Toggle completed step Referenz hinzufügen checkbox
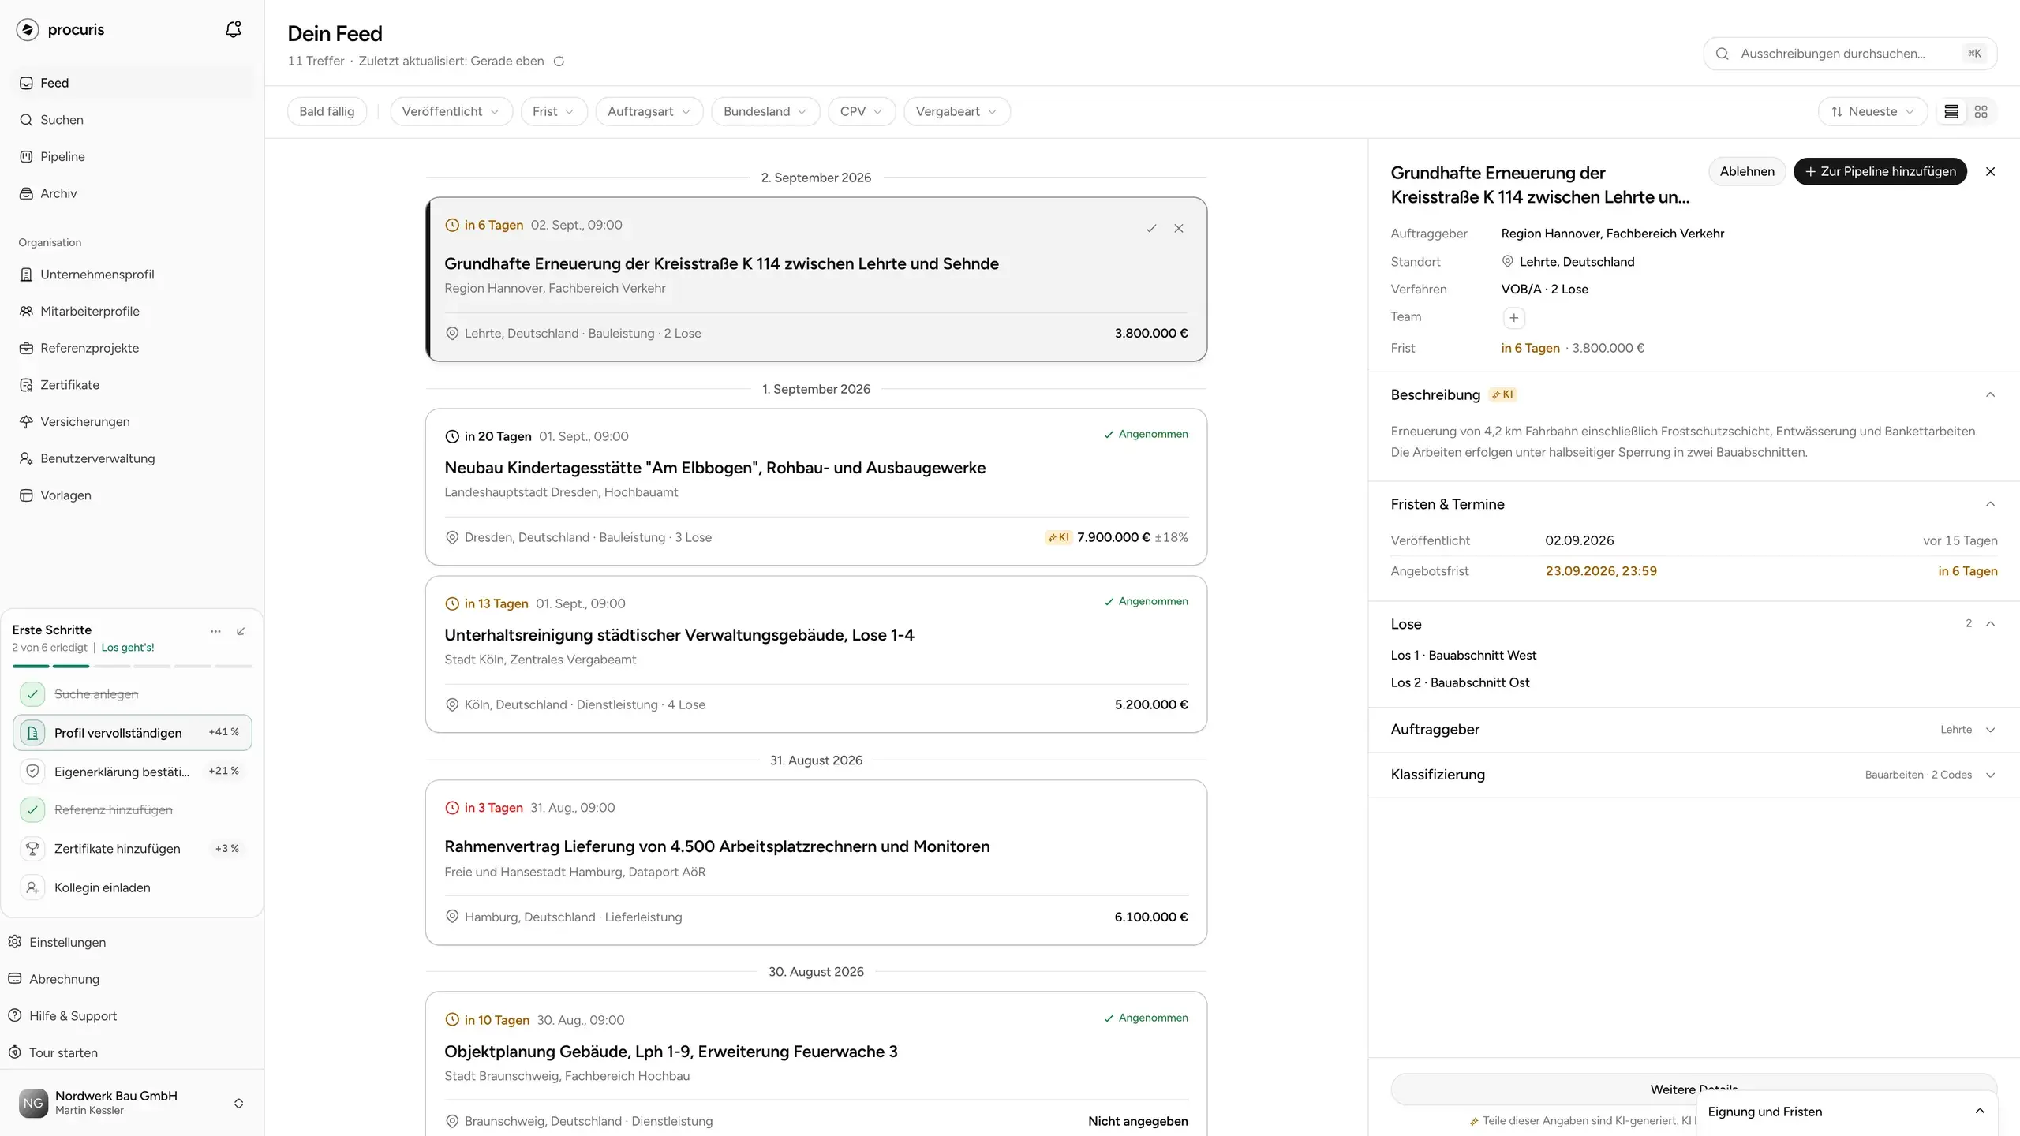 coord(32,810)
